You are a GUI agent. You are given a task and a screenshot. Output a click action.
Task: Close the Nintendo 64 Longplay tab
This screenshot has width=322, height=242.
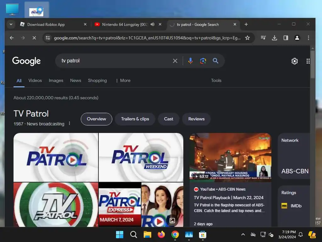(x=160, y=24)
